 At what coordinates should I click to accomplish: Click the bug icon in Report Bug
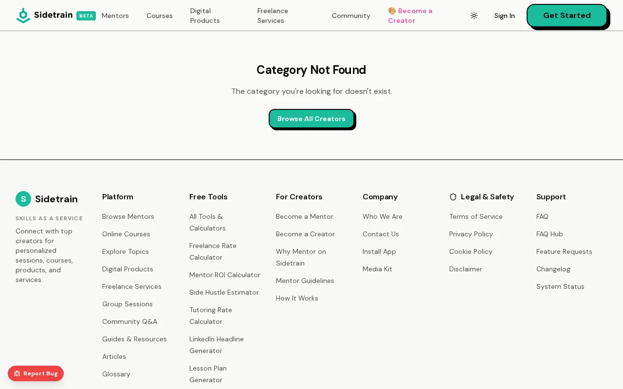point(17,373)
